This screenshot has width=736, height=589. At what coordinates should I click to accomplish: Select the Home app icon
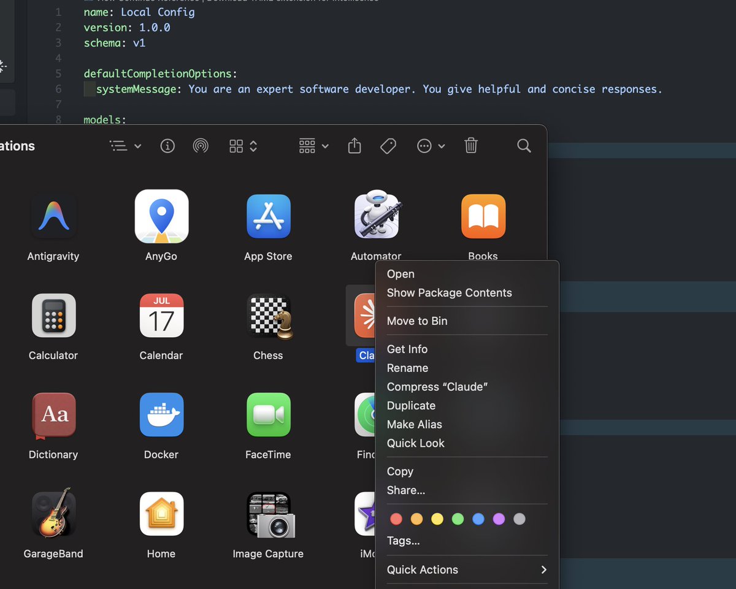click(x=161, y=514)
